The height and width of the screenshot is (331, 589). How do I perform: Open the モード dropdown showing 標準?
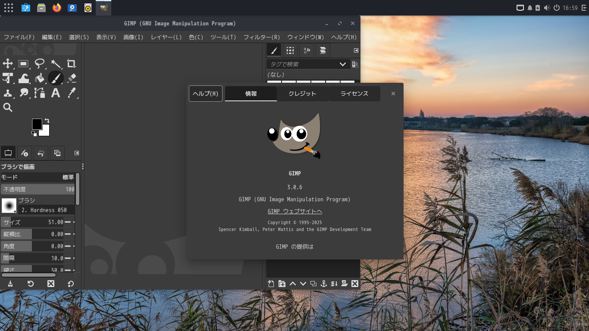(x=38, y=177)
